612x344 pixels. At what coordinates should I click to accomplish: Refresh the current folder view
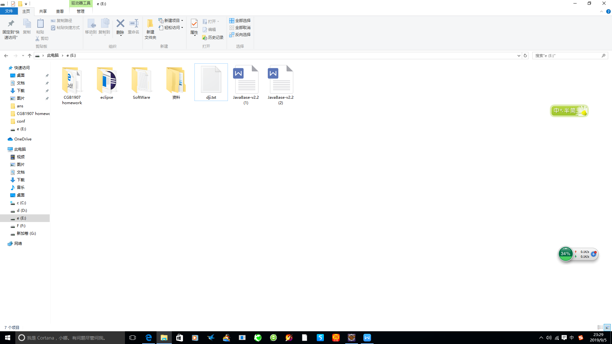pyautogui.click(x=525, y=56)
